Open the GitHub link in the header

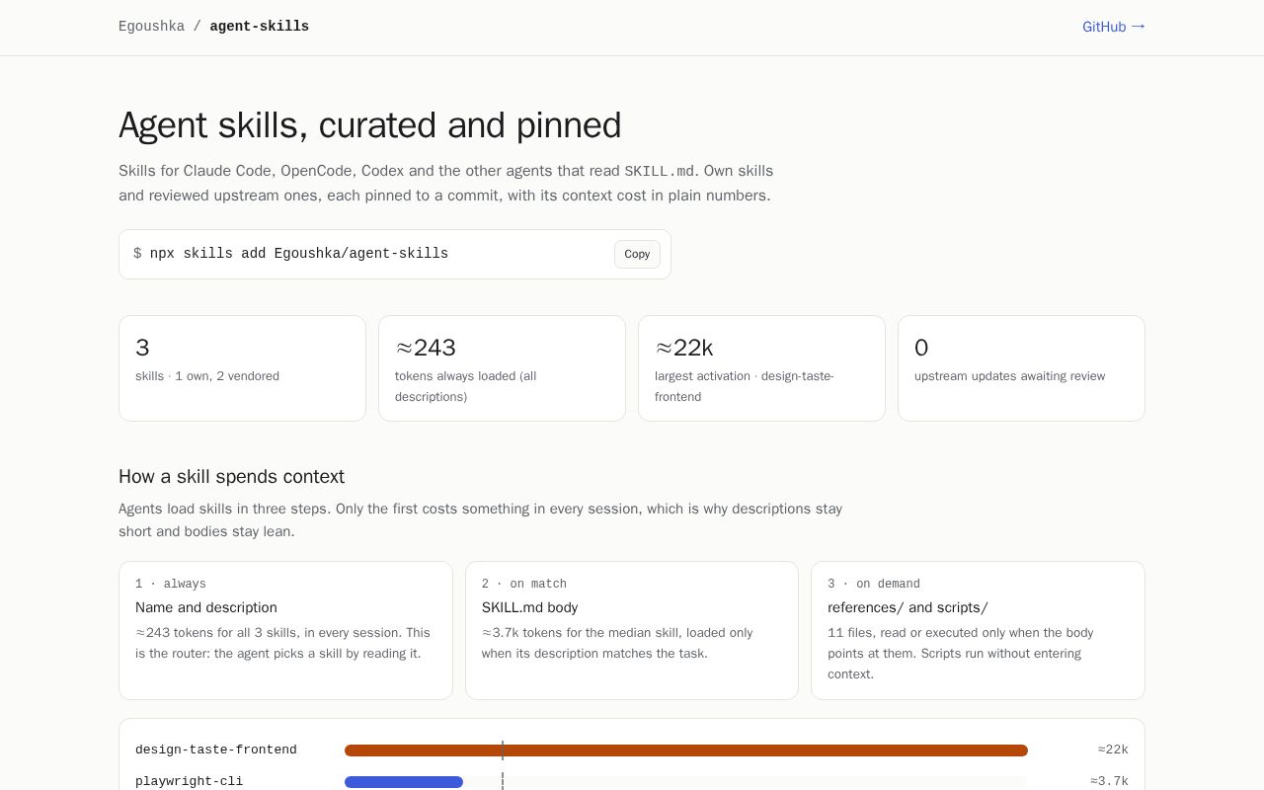[1114, 27]
